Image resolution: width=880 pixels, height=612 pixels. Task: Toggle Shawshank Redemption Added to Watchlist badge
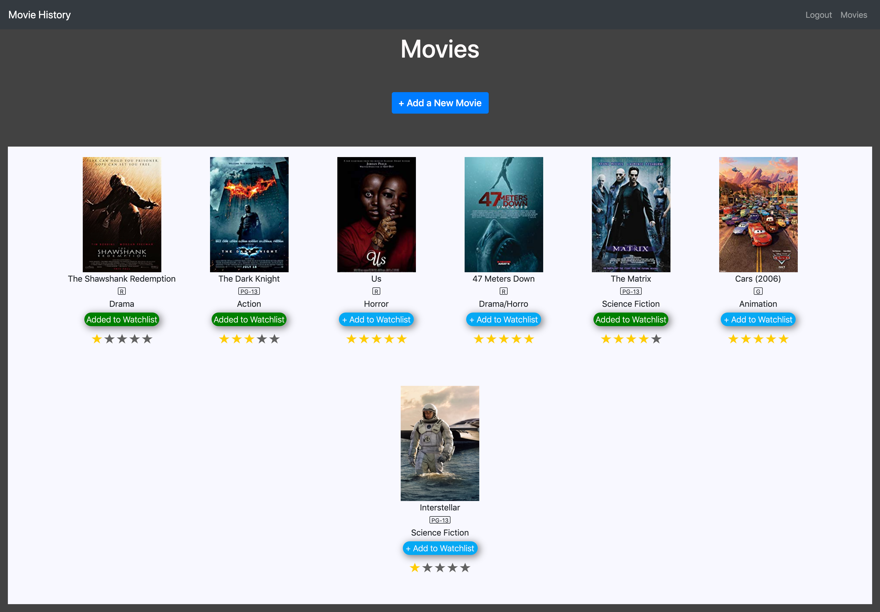122,319
